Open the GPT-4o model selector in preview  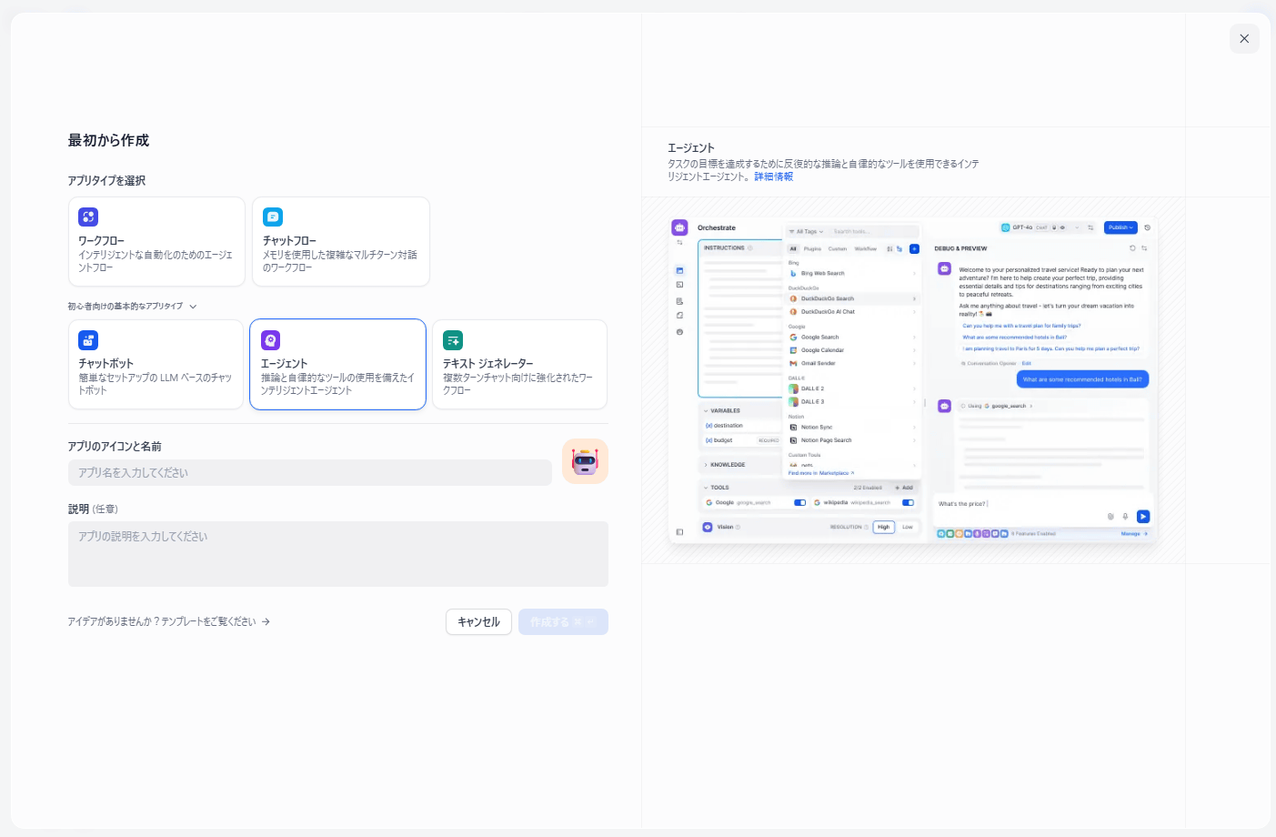click(1023, 227)
